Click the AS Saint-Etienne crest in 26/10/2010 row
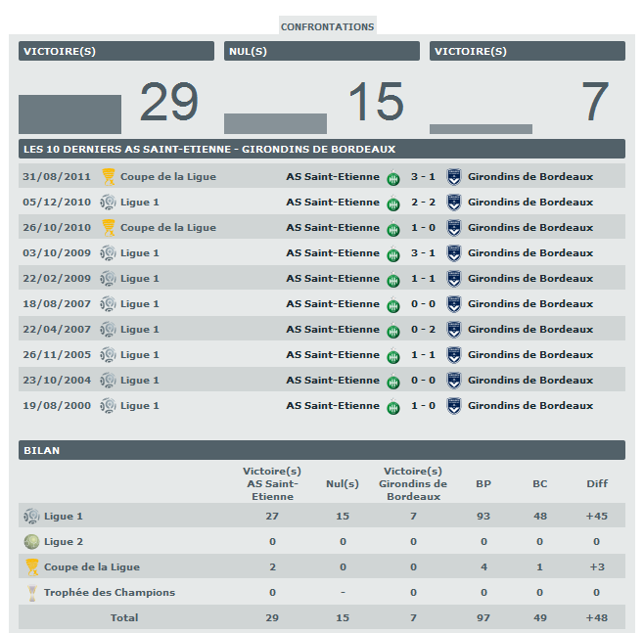644x633 pixels. (392, 228)
